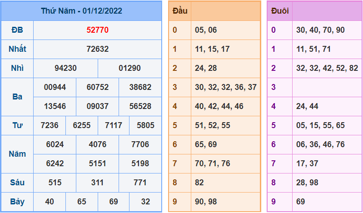Click Đuôi values '24, 44'
The height and width of the screenshot is (213, 363).
coord(307,106)
